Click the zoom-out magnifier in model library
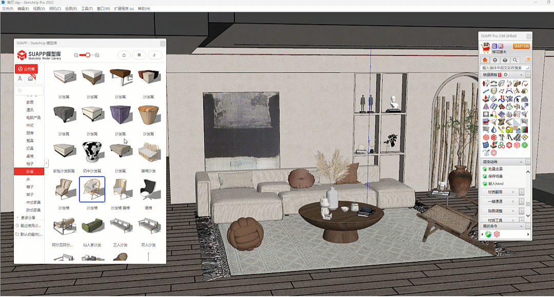 76,55
